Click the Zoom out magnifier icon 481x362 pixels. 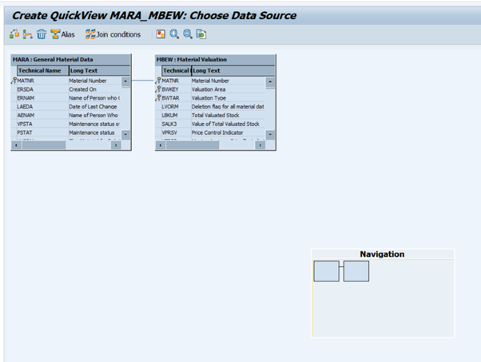tap(188, 34)
